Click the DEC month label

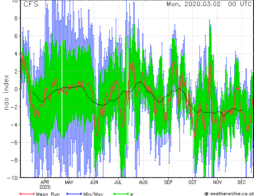(x=242, y=182)
